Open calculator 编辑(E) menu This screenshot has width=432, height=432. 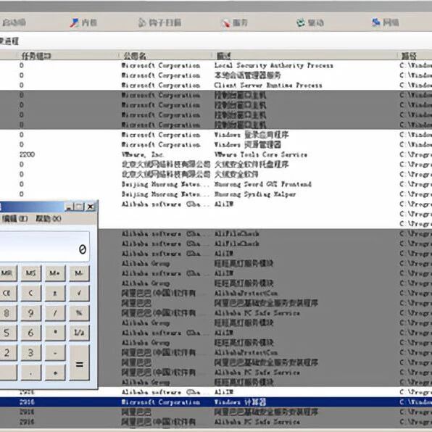[14, 219]
